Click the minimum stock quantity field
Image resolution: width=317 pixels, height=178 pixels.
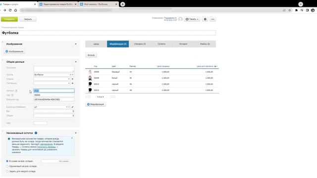(55, 161)
